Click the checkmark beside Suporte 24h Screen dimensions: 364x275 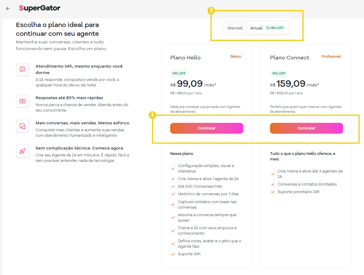pos(173,254)
